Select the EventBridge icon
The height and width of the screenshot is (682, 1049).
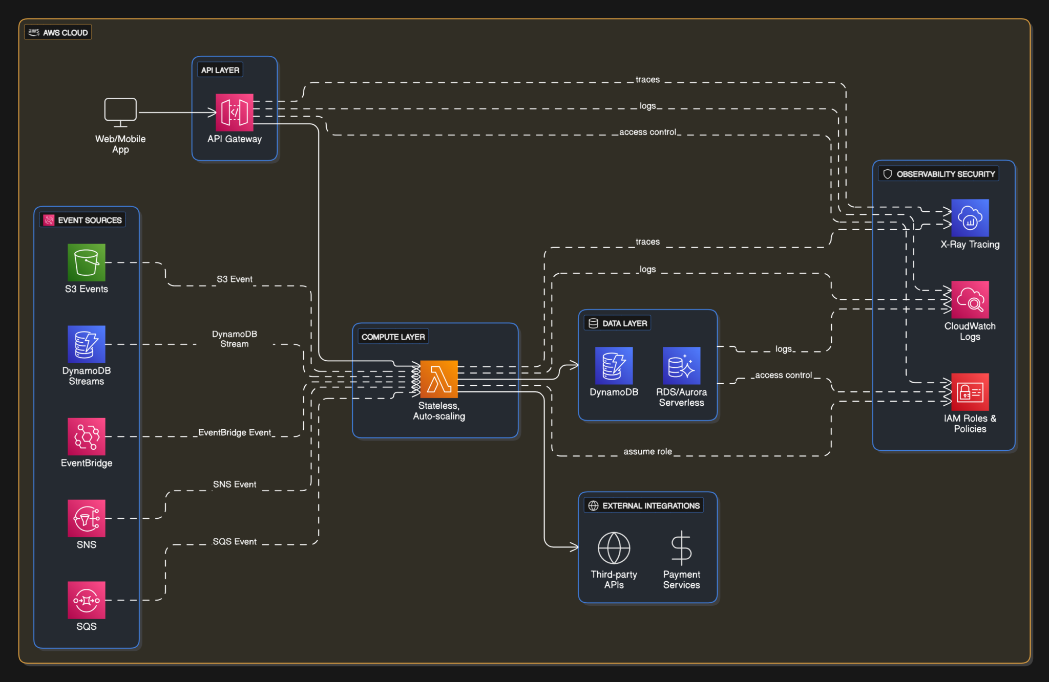(x=86, y=437)
